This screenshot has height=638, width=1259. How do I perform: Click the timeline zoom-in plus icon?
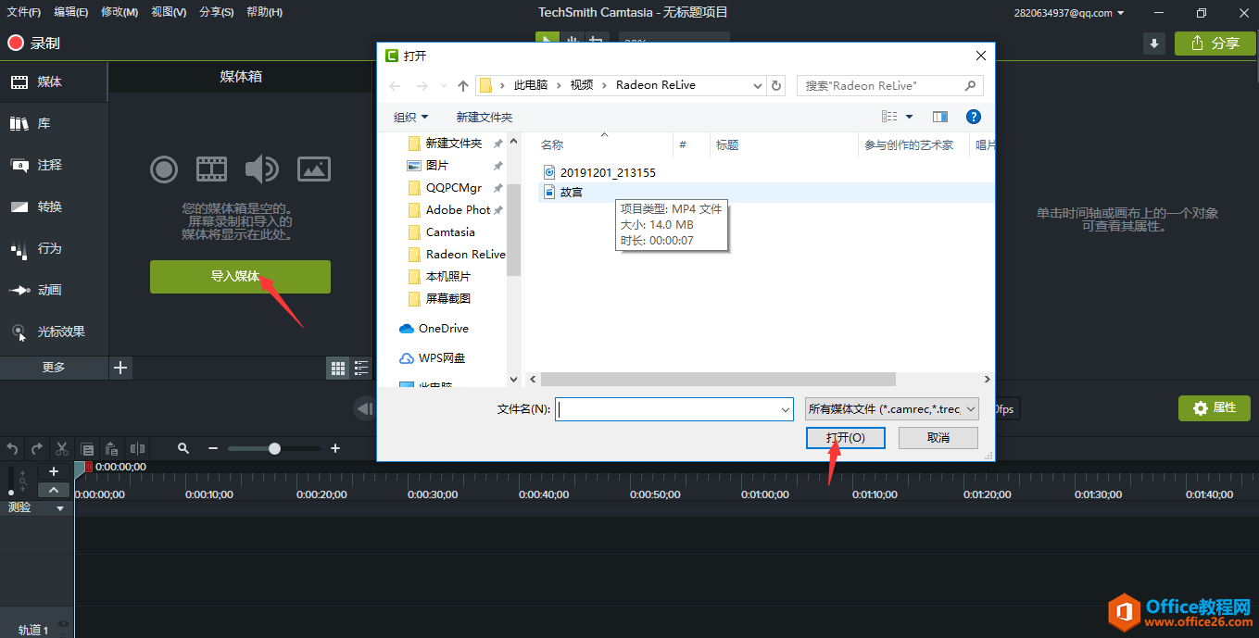[x=335, y=448]
